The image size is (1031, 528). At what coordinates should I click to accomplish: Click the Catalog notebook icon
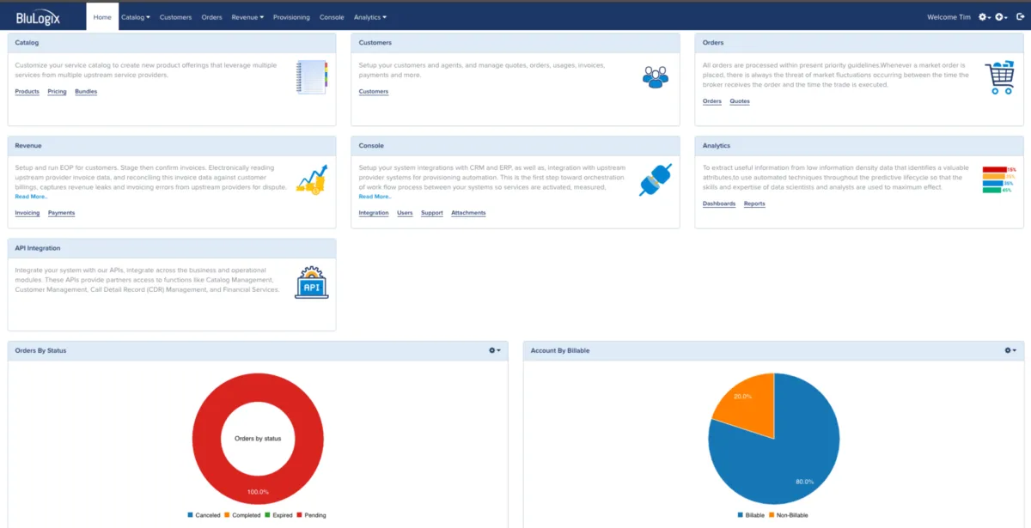[x=311, y=77]
